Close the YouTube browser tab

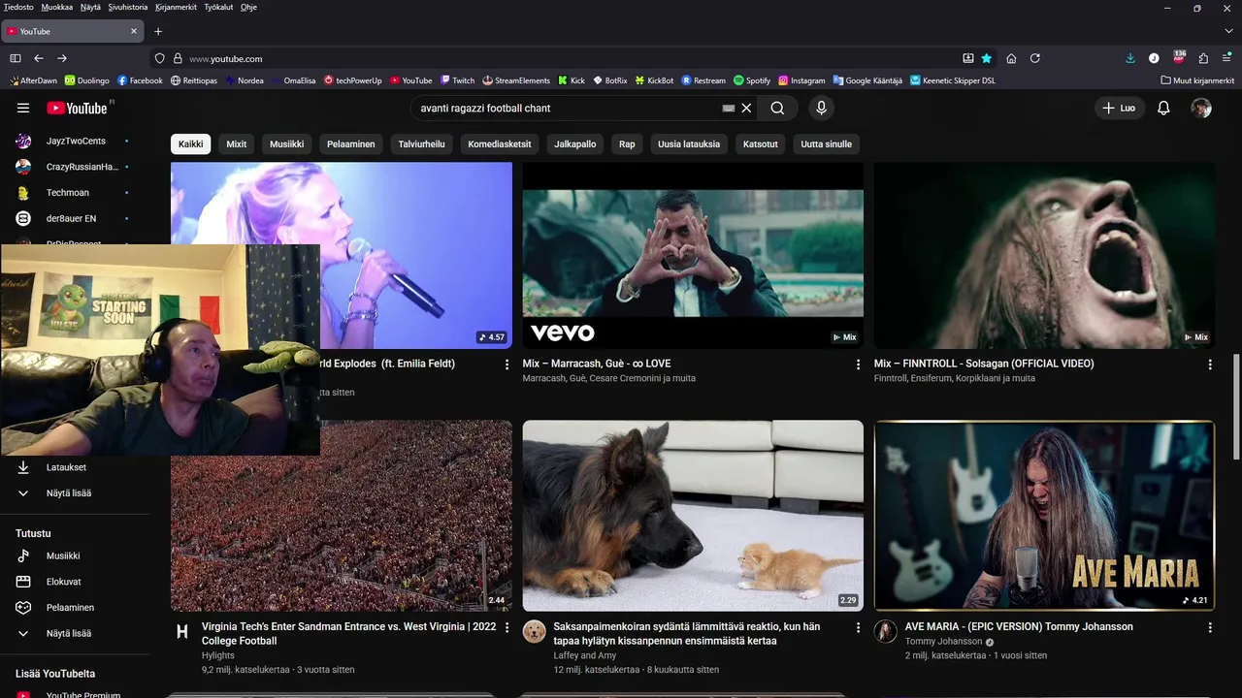tap(134, 31)
